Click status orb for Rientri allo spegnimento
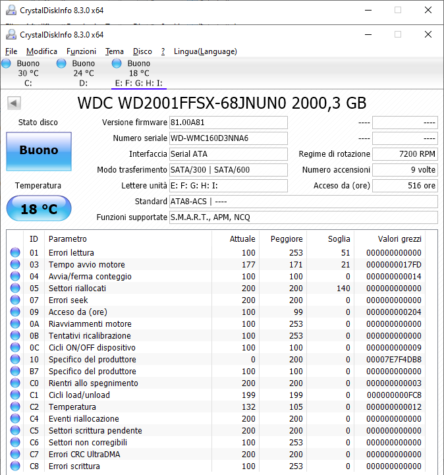 (15, 383)
